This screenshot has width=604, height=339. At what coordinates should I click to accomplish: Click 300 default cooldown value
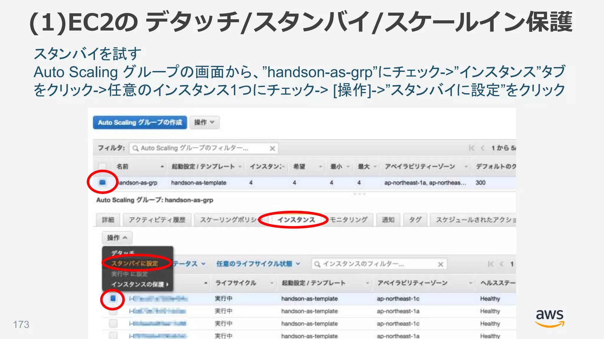(x=480, y=182)
